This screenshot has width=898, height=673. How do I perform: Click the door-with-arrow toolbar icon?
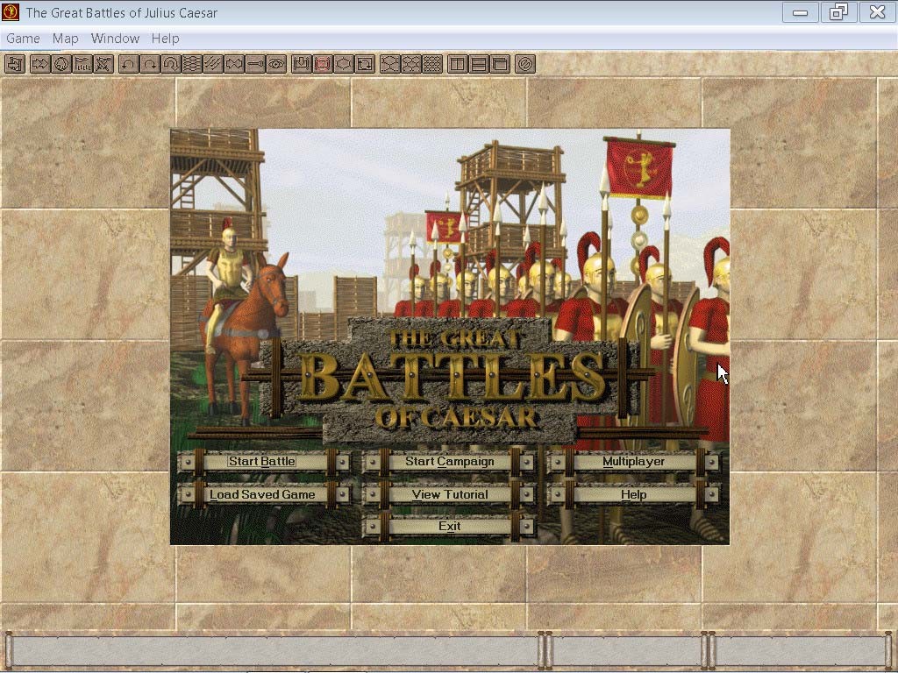[16, 63]
